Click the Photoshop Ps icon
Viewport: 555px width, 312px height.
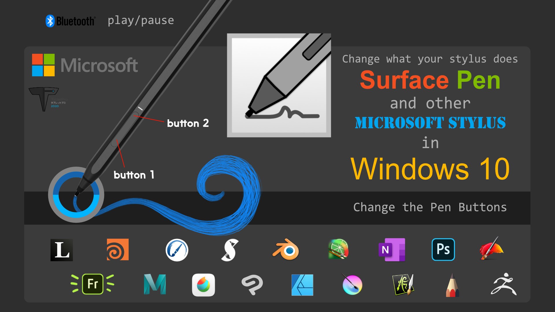pos(443,249)
